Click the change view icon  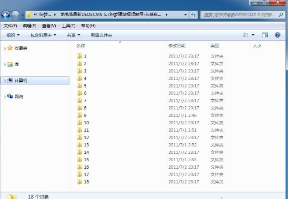(x=245, y=35)
